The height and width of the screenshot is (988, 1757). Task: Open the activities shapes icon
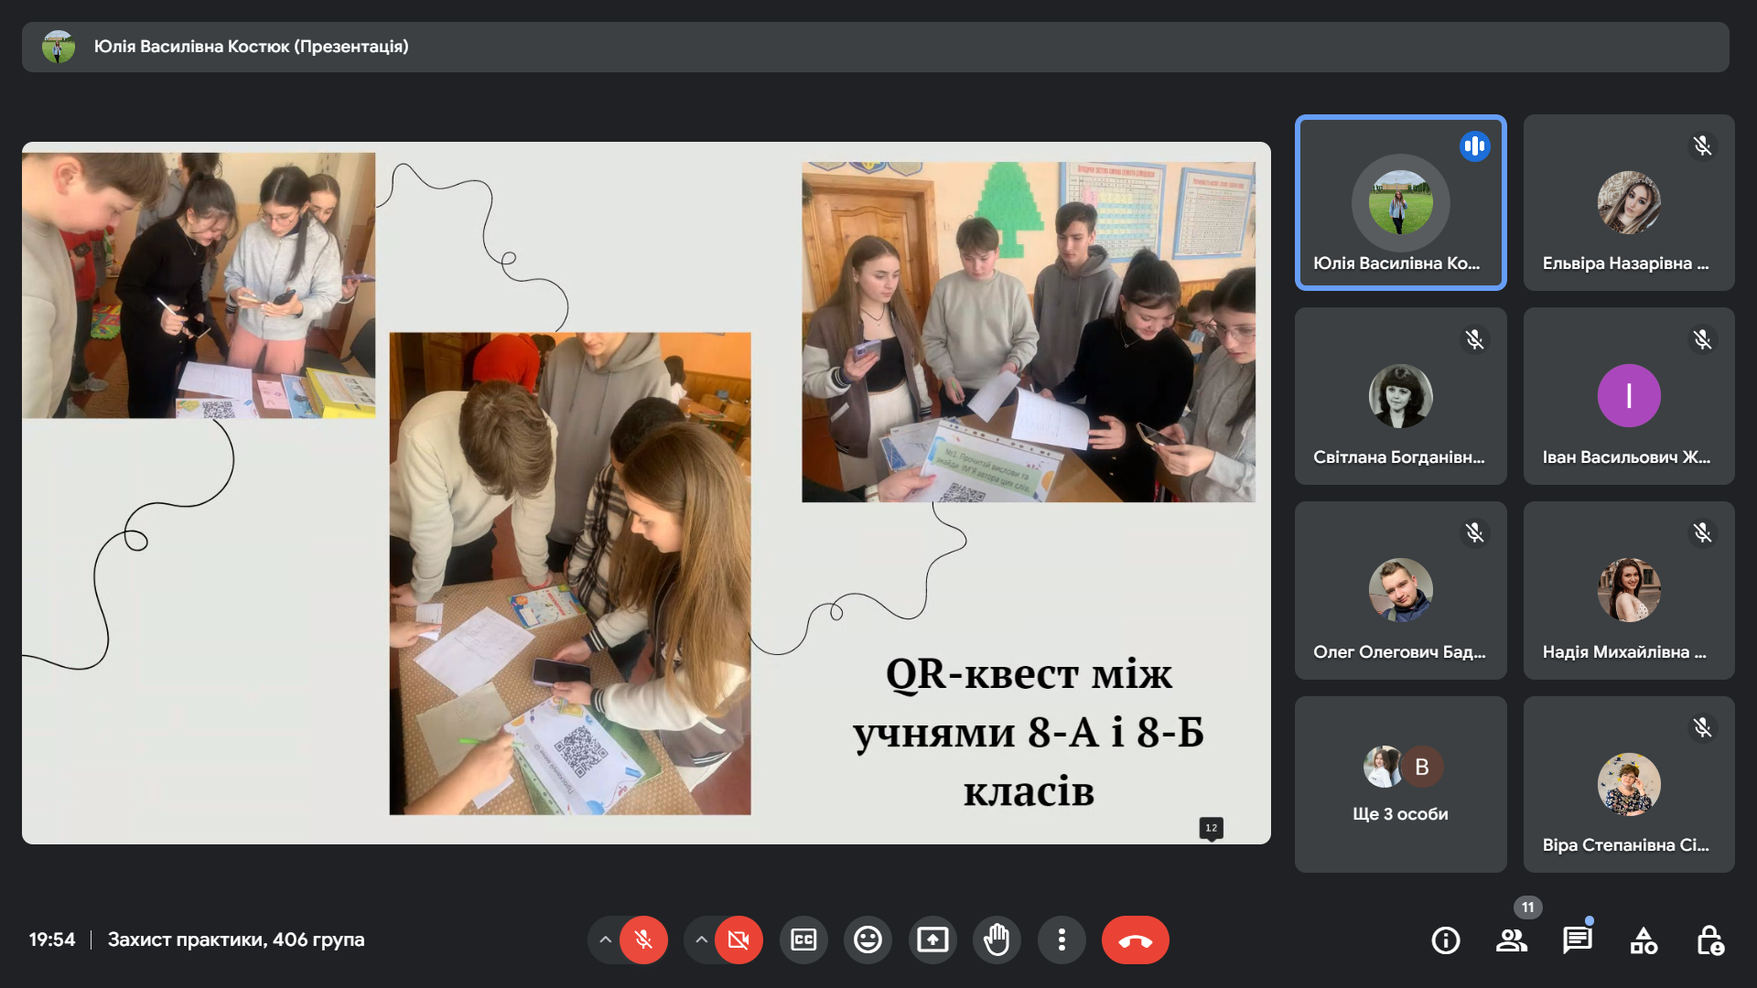click(x=1644, y=940)
